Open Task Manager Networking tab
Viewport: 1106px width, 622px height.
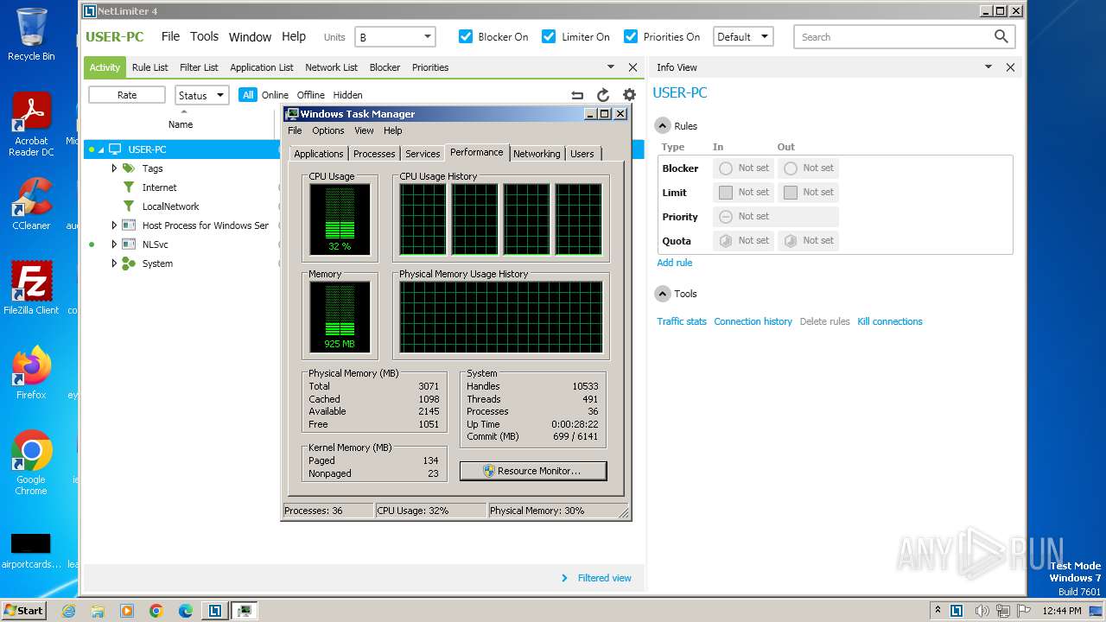click(x=537, y=154)
